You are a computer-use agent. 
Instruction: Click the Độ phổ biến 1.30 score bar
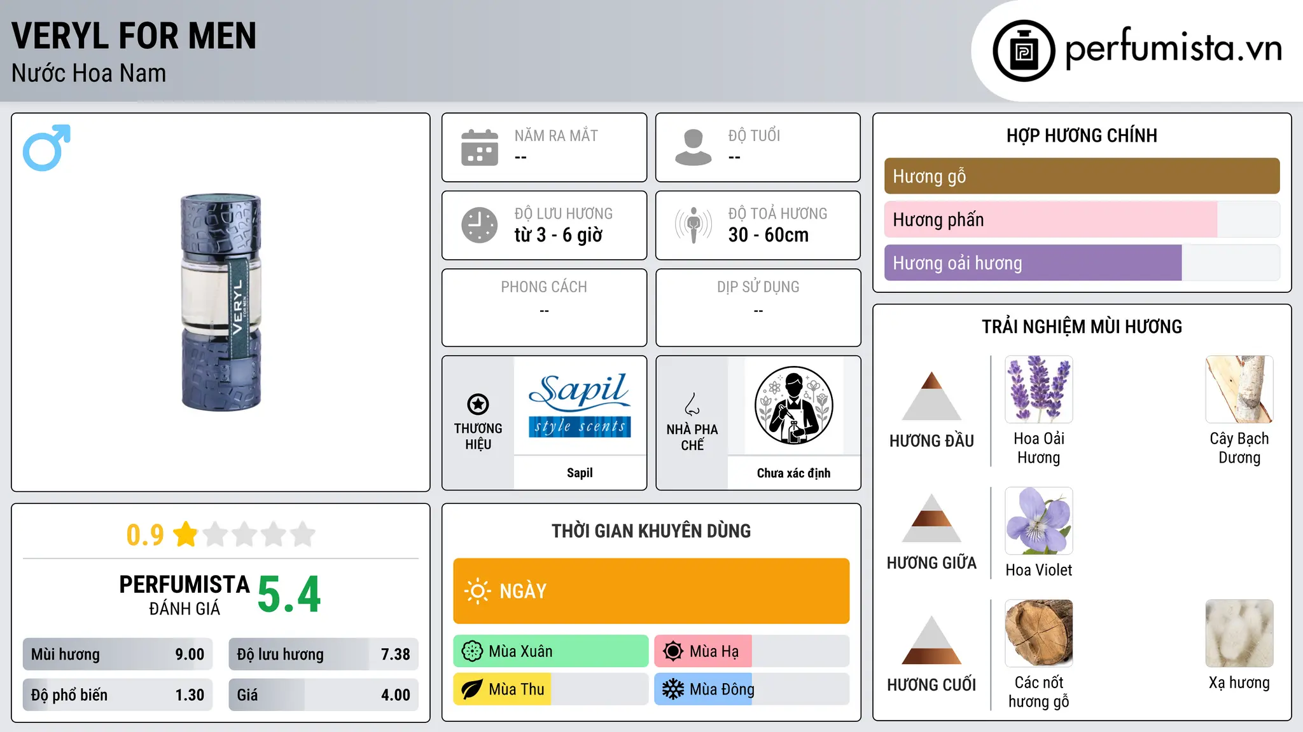click(x=118, y=695)
